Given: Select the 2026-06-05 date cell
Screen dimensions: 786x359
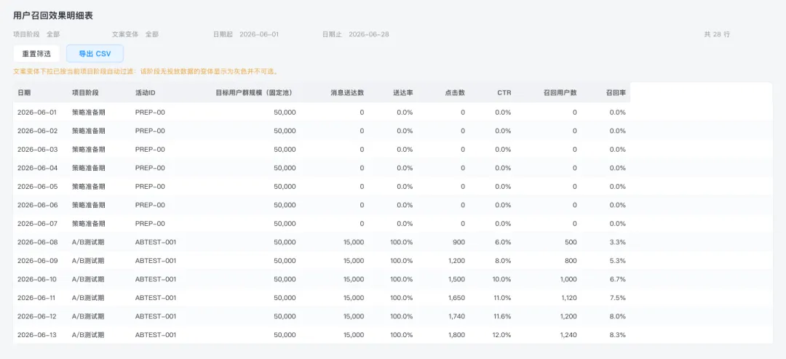Looking at the screenshot, I should click(38, 186).
